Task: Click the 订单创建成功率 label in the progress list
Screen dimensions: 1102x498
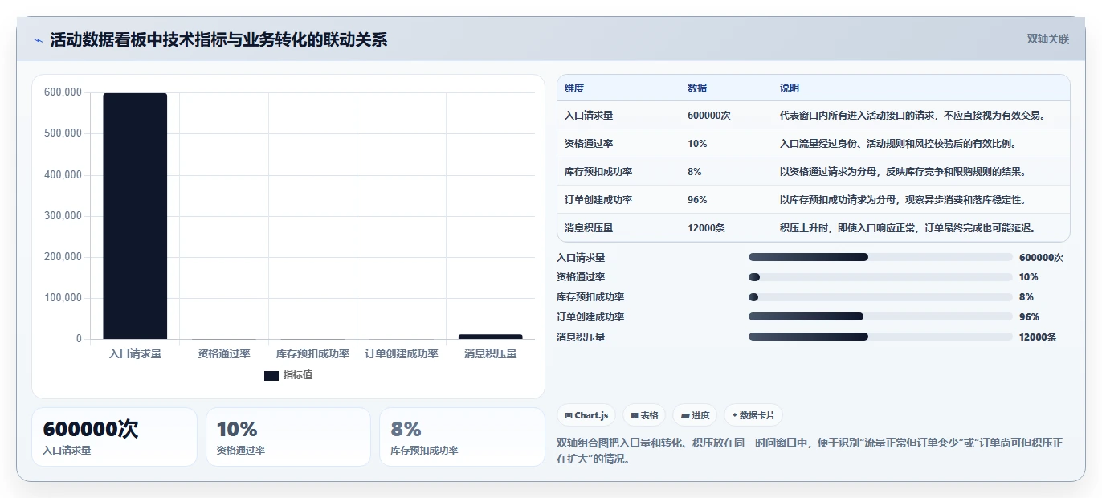Action: (x=590, y=317)
